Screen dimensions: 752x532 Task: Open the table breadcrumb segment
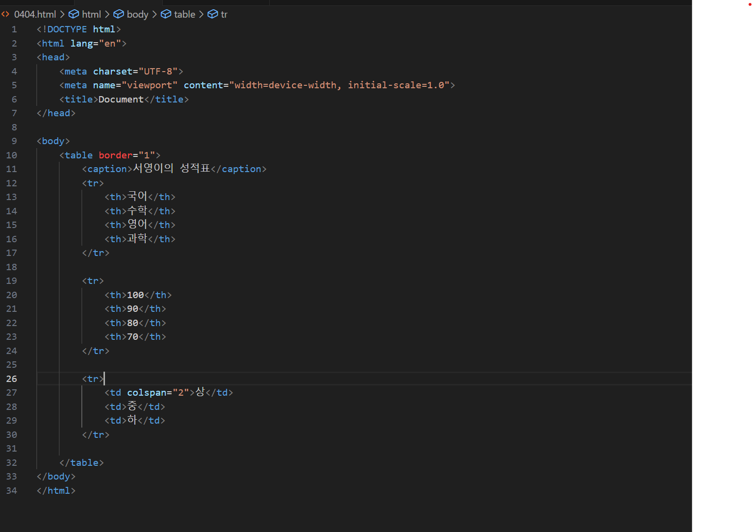pyautogui.click(x=184, y=14)
